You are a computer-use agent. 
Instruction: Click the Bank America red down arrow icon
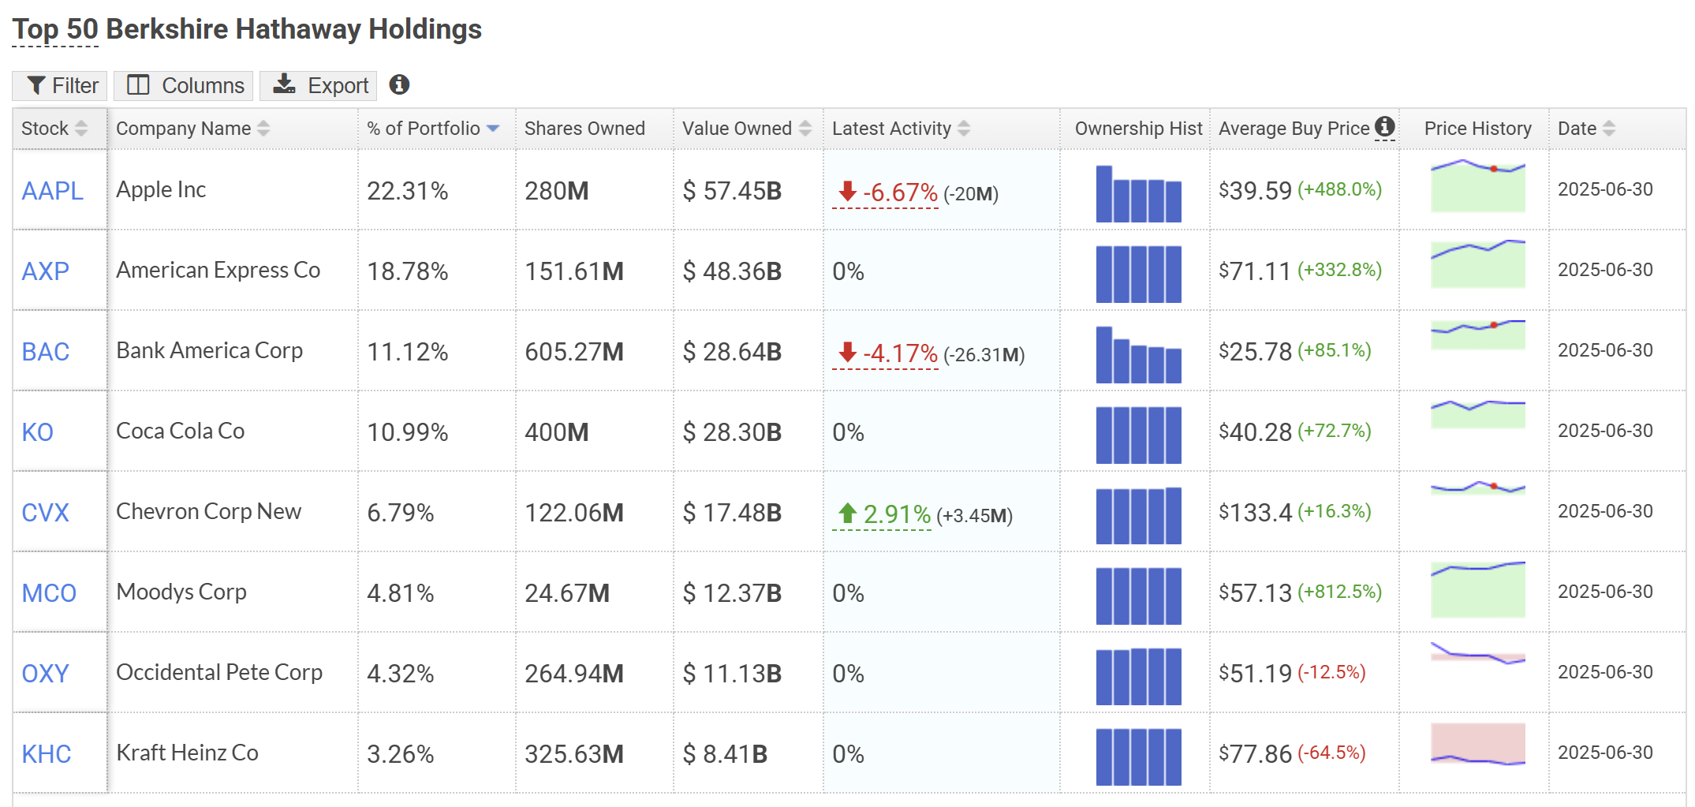847,352
